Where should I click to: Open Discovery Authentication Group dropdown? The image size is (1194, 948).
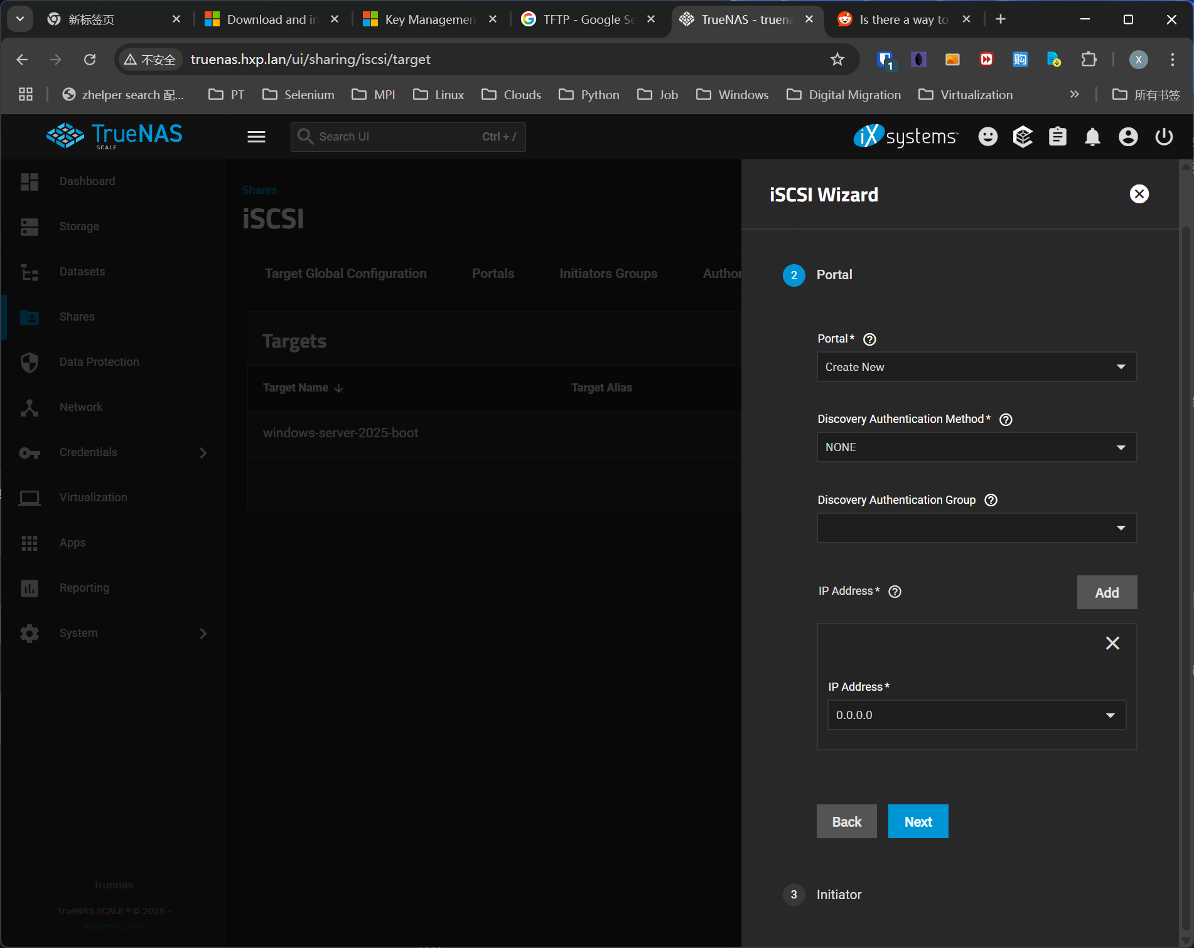pos(976,528)
